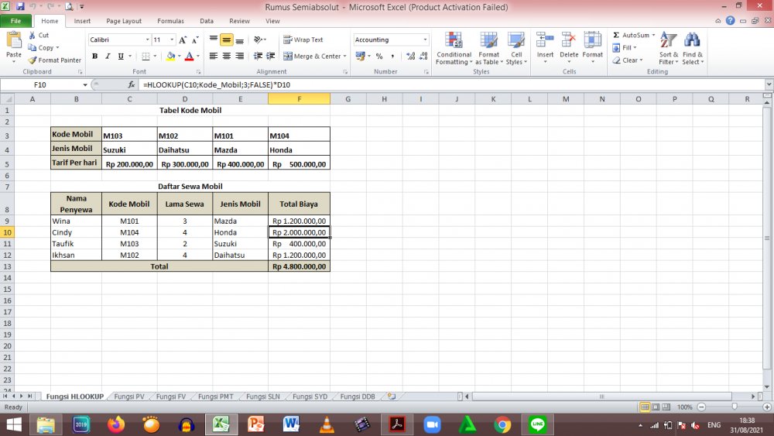
Task: Apply Fill Color bucket
Action: (171, 57)
